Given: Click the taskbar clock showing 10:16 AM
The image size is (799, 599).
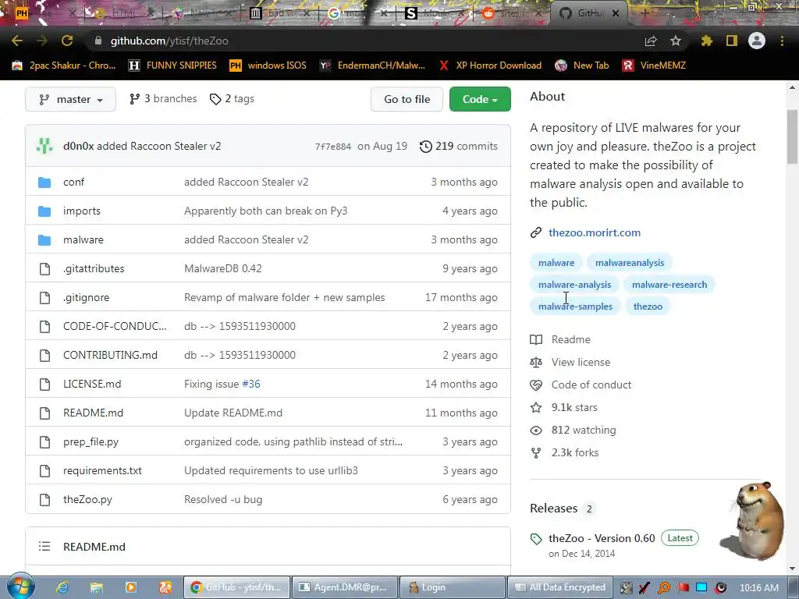Looking at the screenshot, I should pyautogui.click(x=758, y=588).
